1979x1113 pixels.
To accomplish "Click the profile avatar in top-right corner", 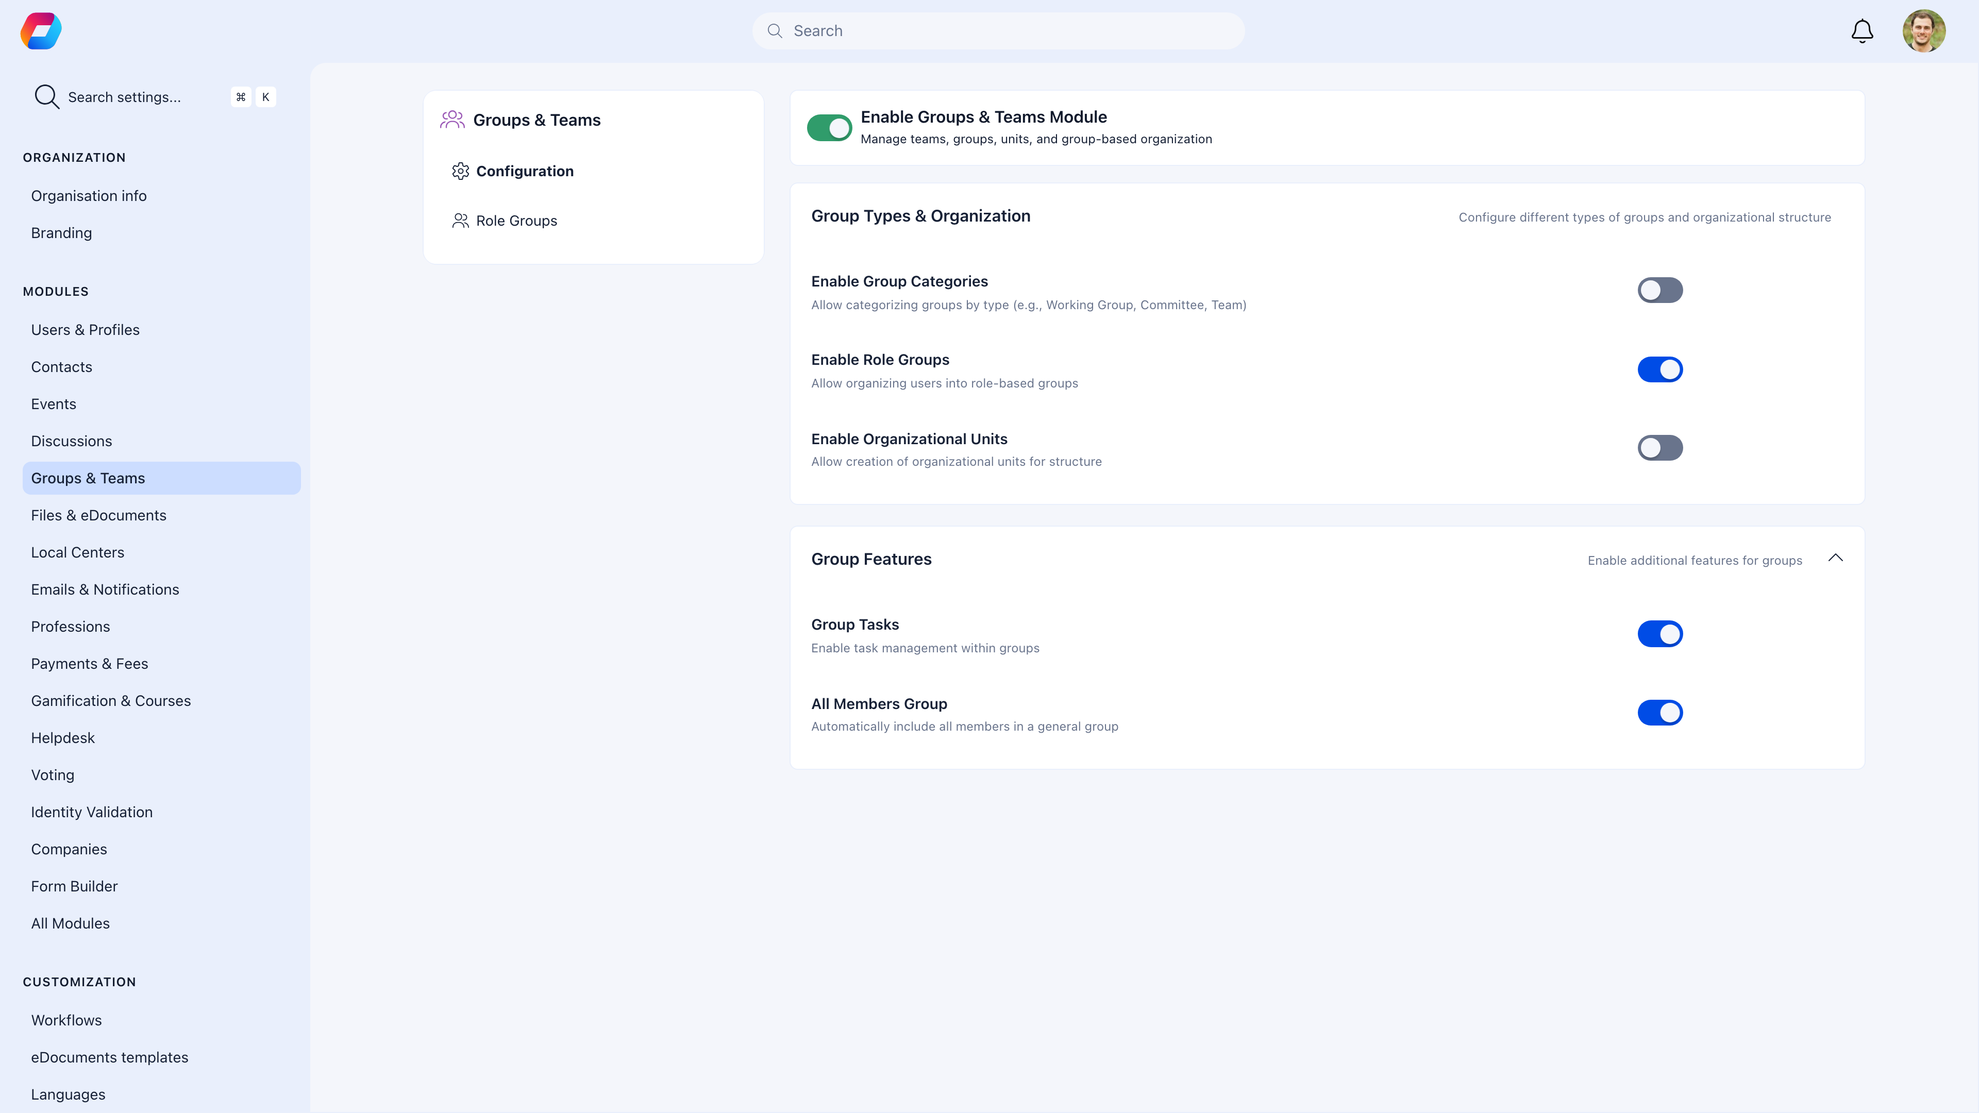I will tap(1925, 31).
